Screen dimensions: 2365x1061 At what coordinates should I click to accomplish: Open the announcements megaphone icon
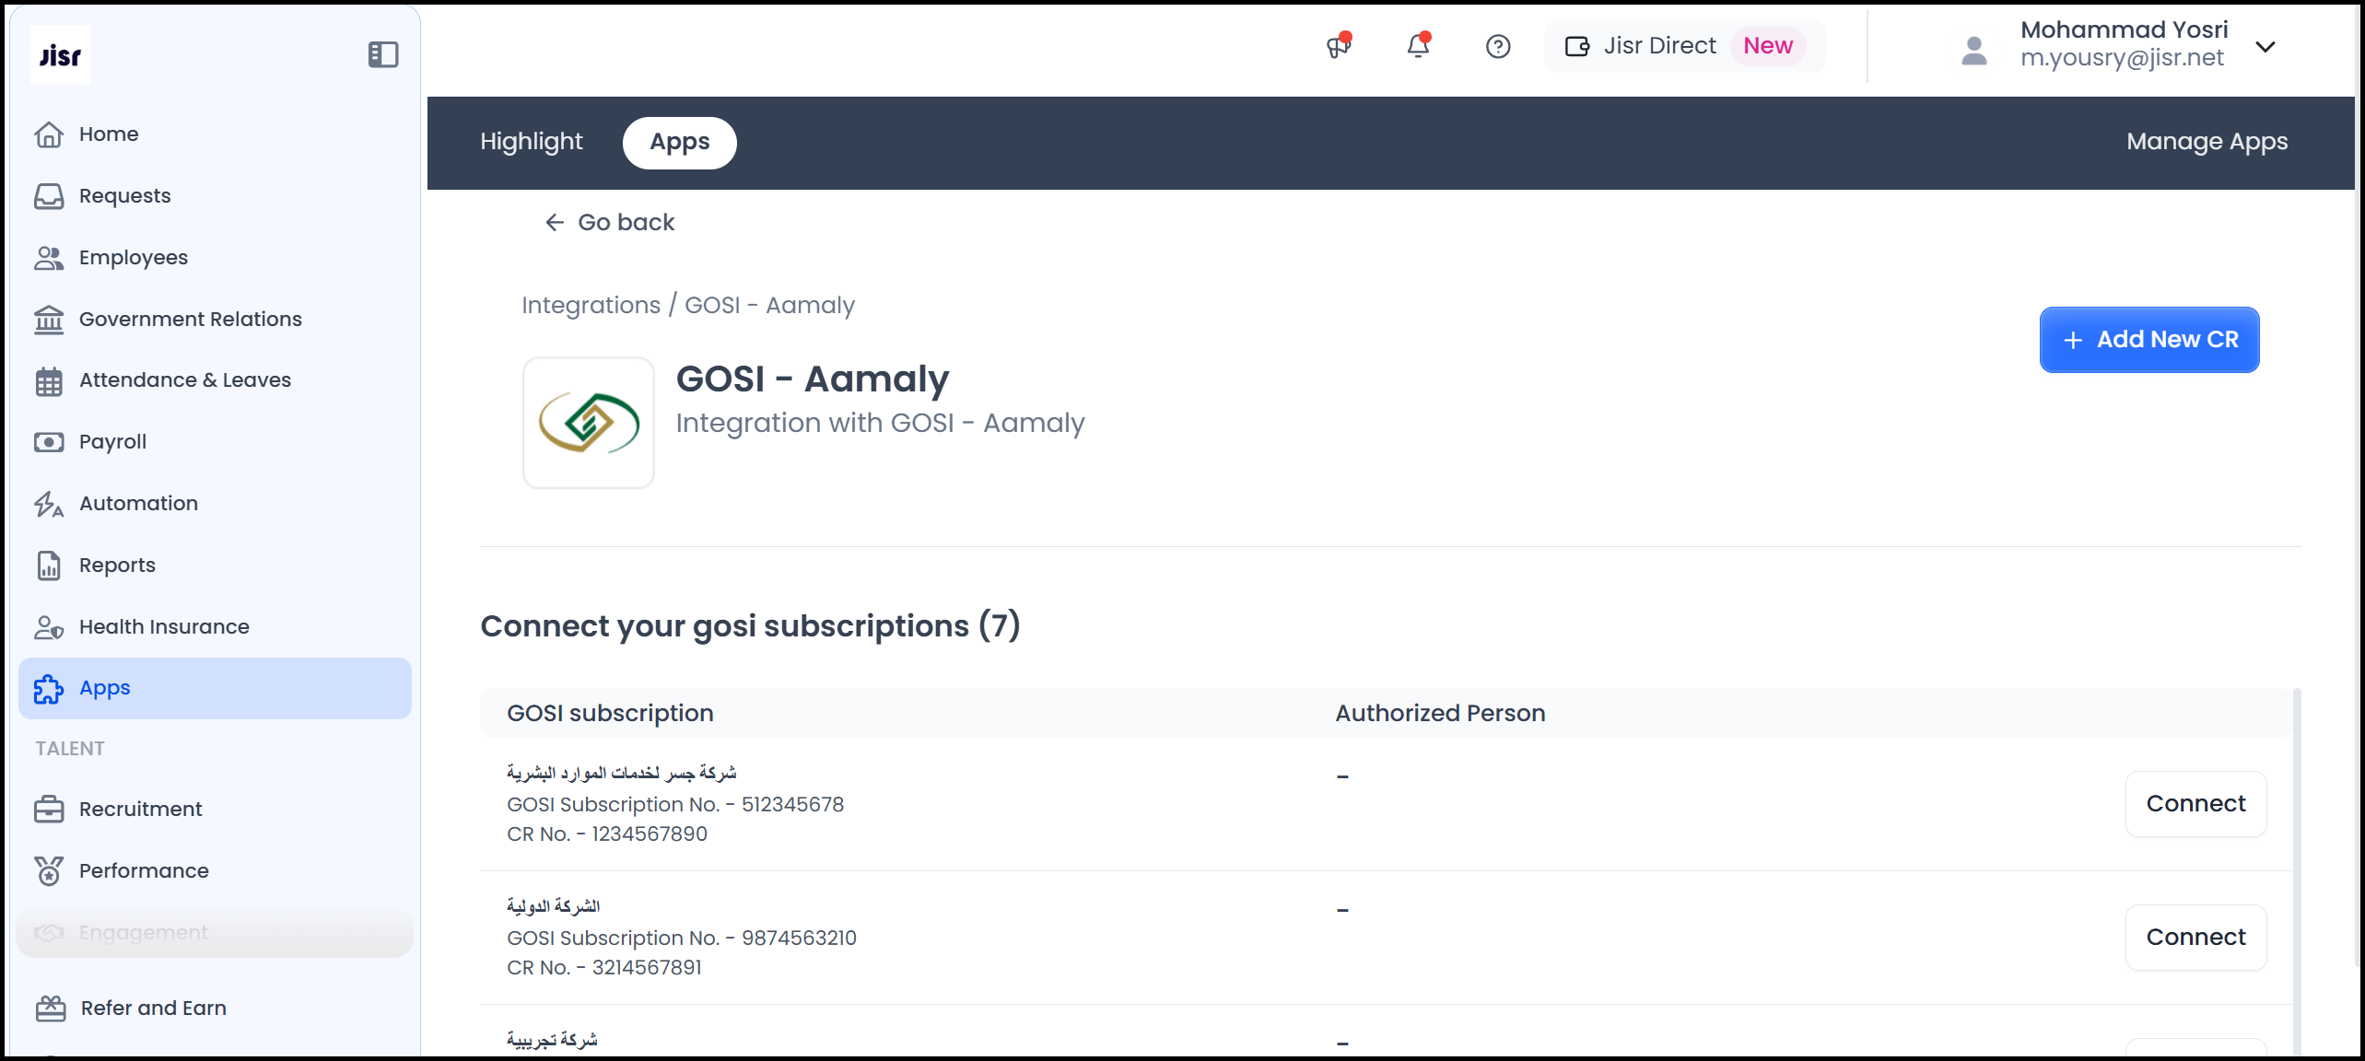click(x=1339, y=46)
